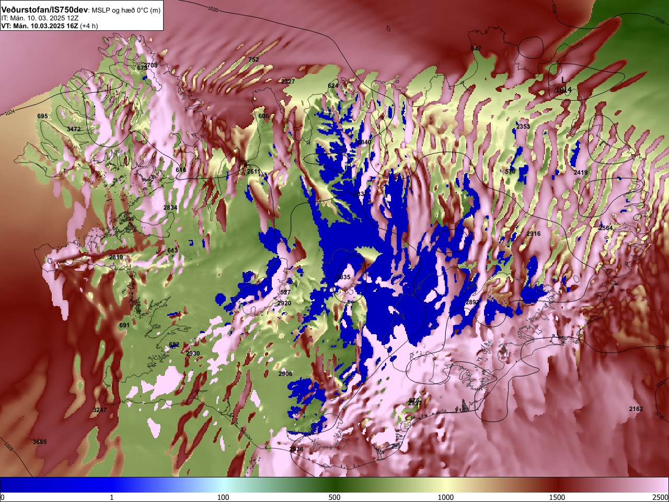
Task: Click the map value '2611'
Action: pyautogui.click(x=253, y=172)
